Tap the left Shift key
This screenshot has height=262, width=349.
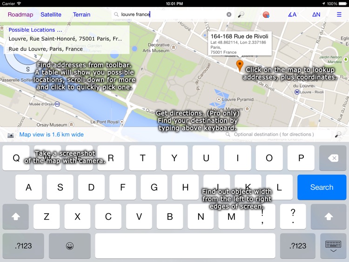[15, 216]
